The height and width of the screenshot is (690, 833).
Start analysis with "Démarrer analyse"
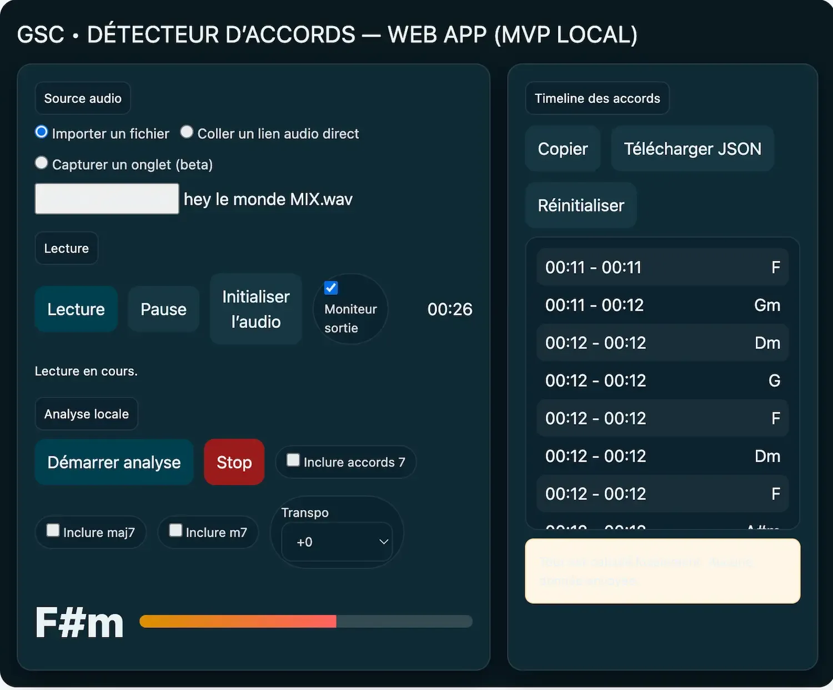pos(113,462)
